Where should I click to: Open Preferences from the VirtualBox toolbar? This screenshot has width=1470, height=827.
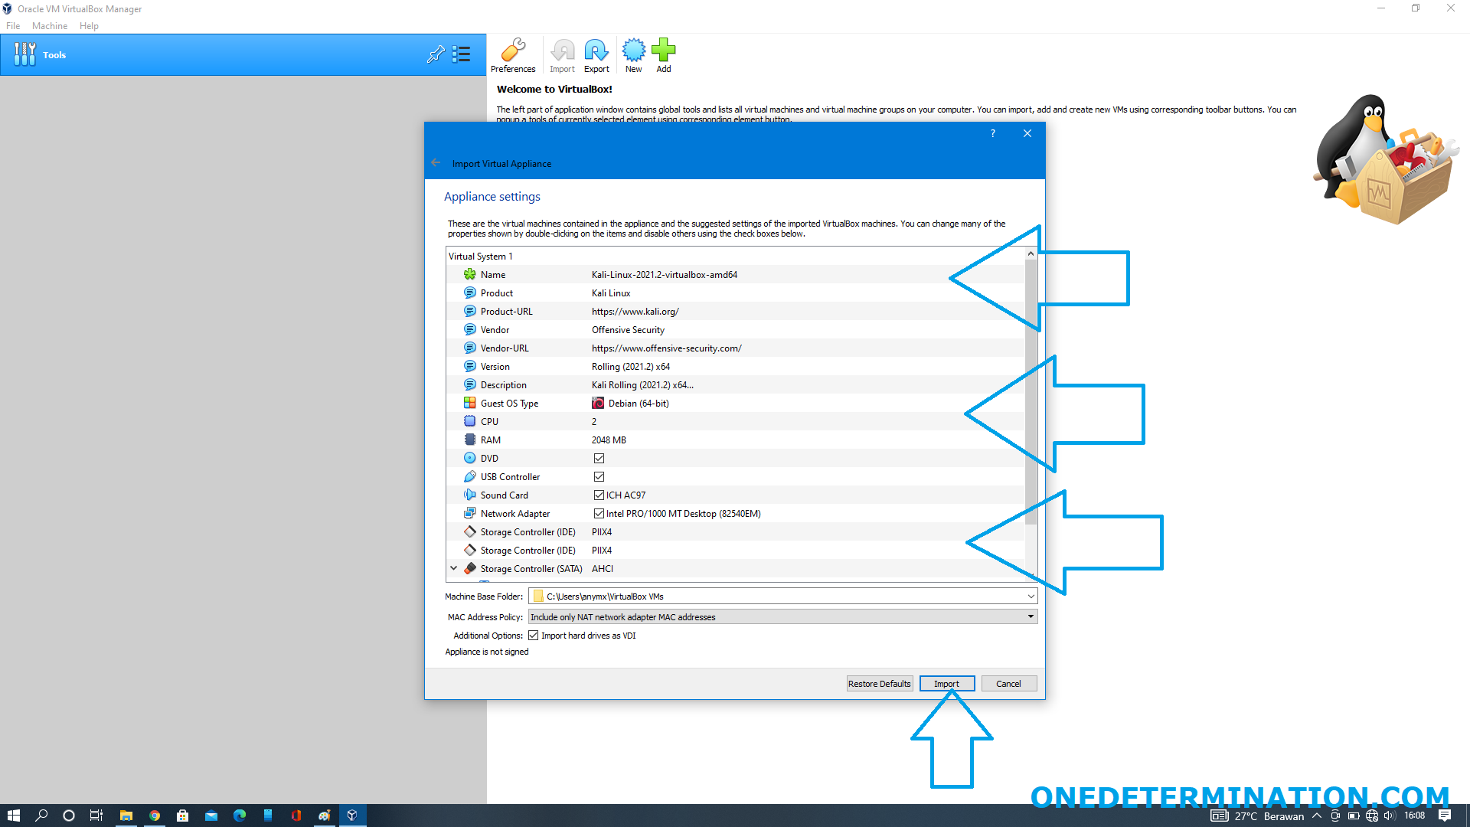[513, 55]
